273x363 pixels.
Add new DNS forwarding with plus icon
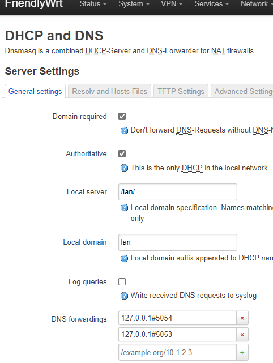pyautogui.click(x=242, y=352)
